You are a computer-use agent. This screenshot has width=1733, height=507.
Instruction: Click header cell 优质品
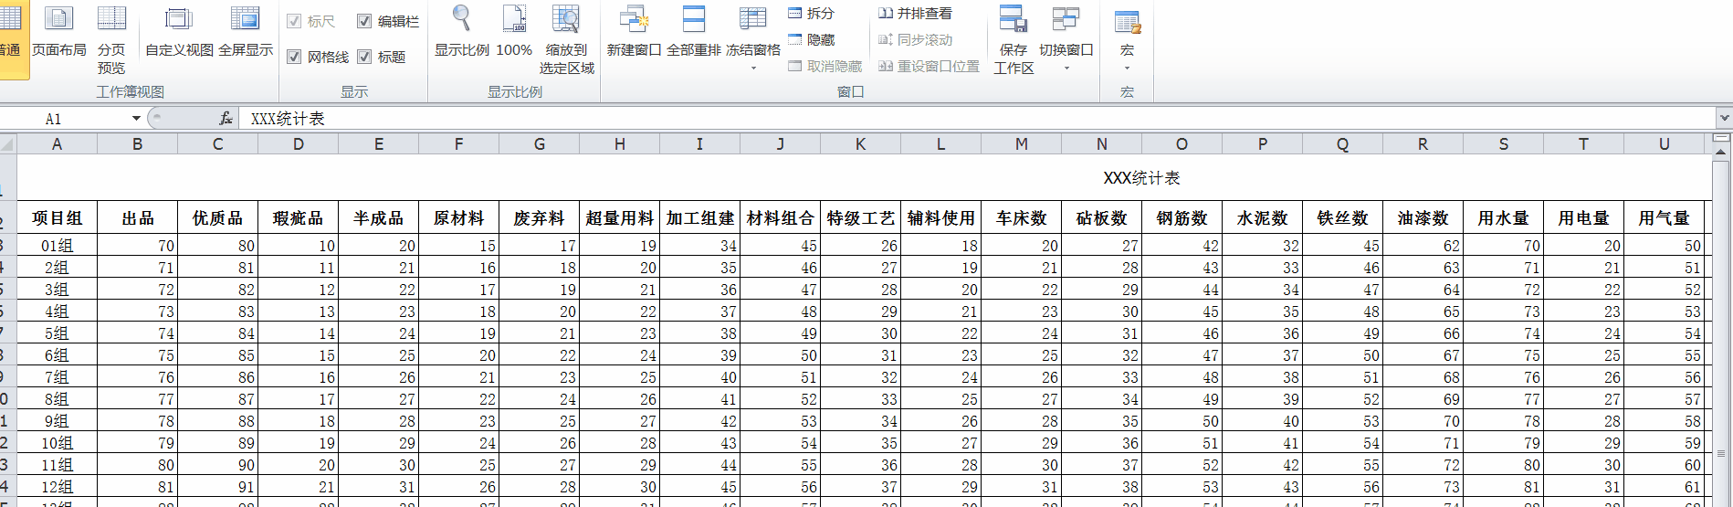[217, 218]
